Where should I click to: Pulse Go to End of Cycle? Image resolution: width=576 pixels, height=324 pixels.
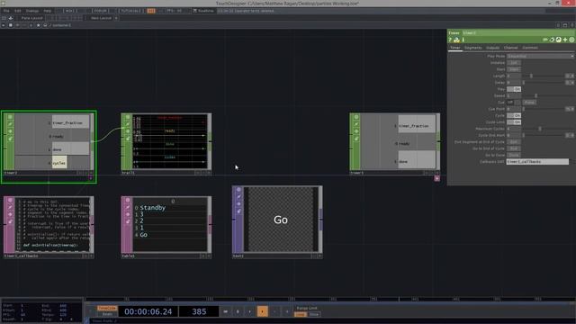[x=514, y=148]
